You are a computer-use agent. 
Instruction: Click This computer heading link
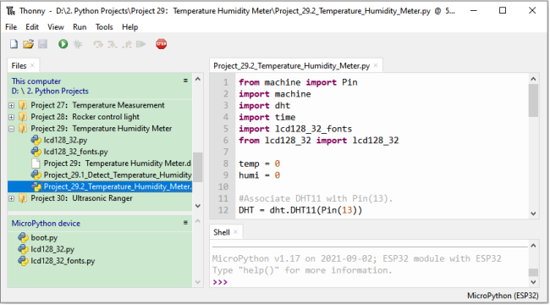point(36,81)
